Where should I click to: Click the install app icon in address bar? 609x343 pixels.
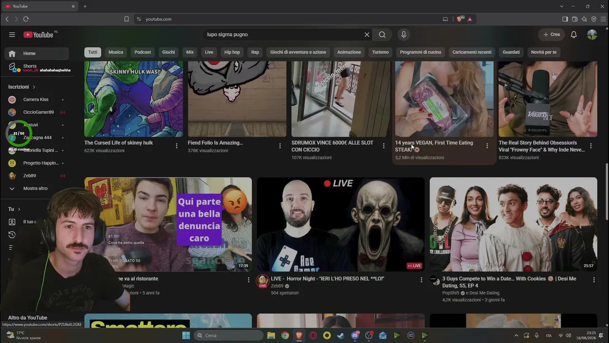(445, 19)
